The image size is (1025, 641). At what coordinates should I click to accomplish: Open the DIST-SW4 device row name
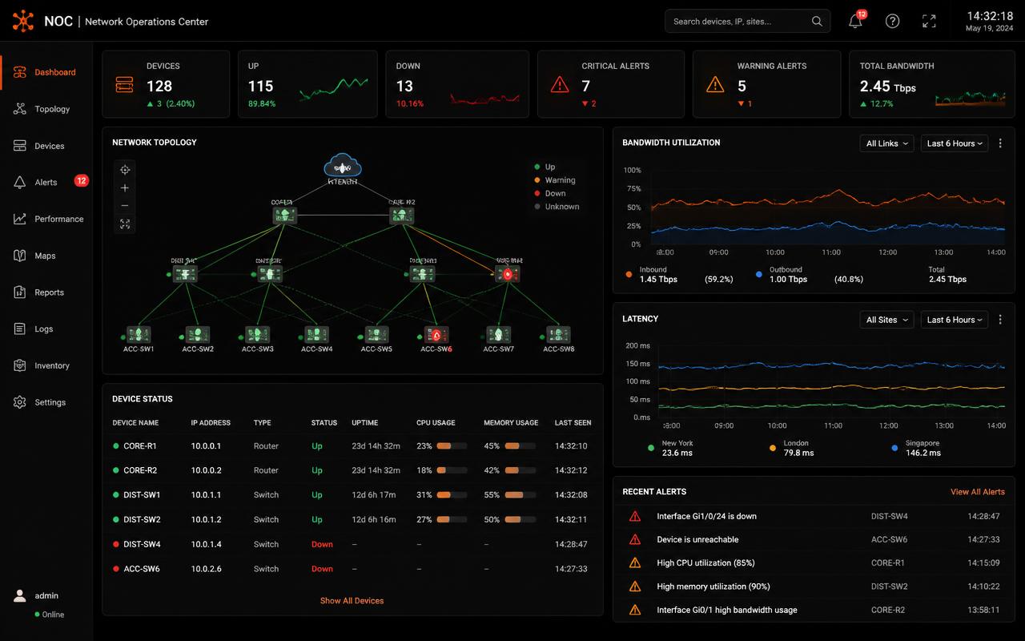click(142, 544)
